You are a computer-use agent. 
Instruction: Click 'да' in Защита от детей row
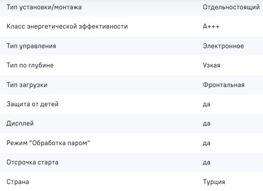click(207, 105)
